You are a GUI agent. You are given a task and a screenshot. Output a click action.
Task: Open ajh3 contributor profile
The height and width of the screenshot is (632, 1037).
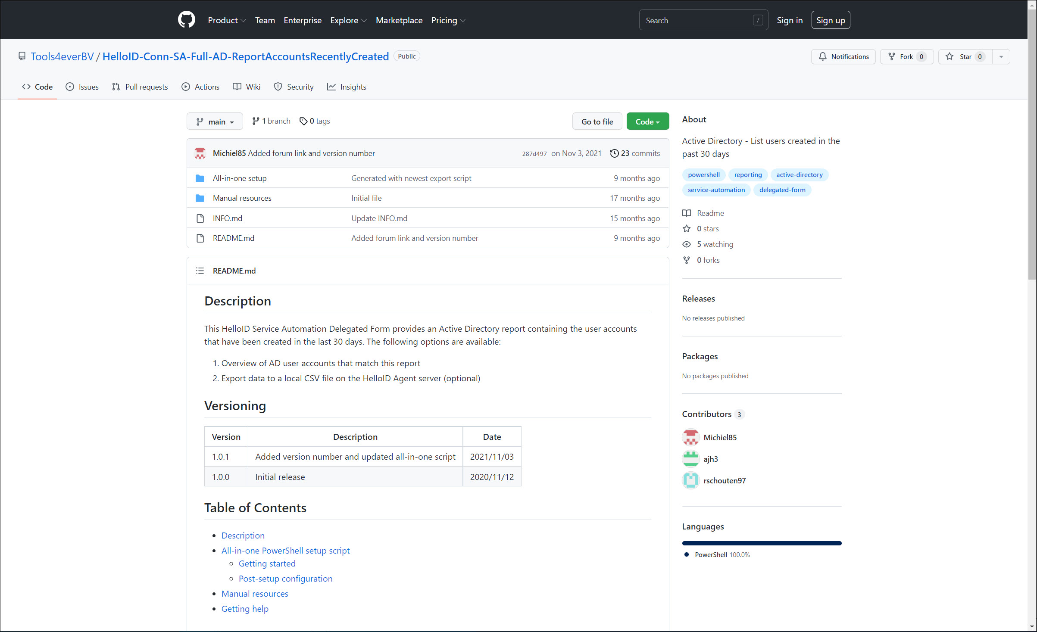tap(711, 459)
